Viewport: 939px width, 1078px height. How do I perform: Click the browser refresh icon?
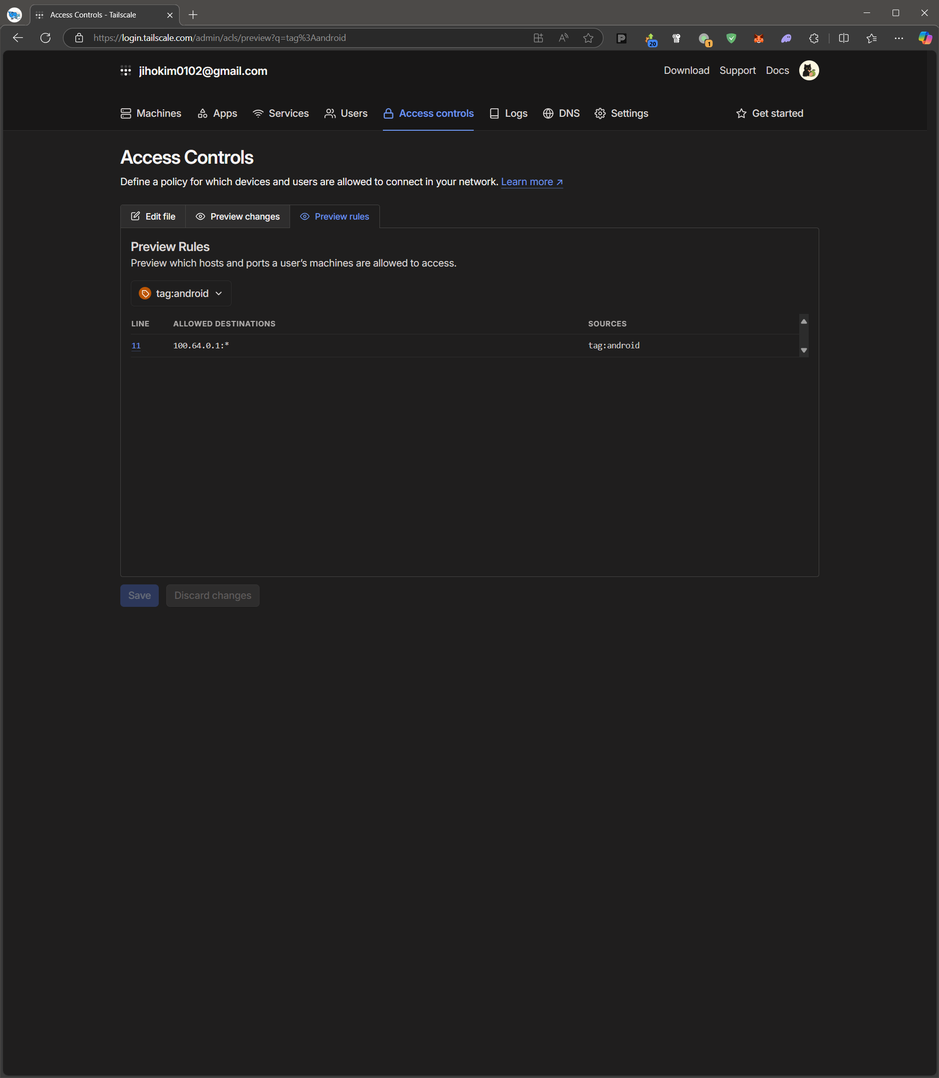click(x=45, y=38)
